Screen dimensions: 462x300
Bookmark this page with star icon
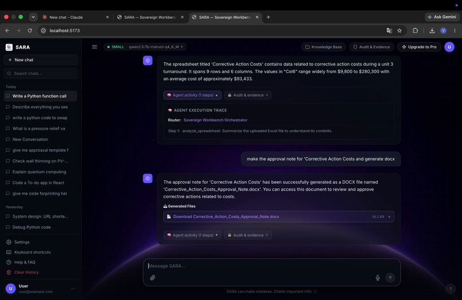tap(400, 30)
